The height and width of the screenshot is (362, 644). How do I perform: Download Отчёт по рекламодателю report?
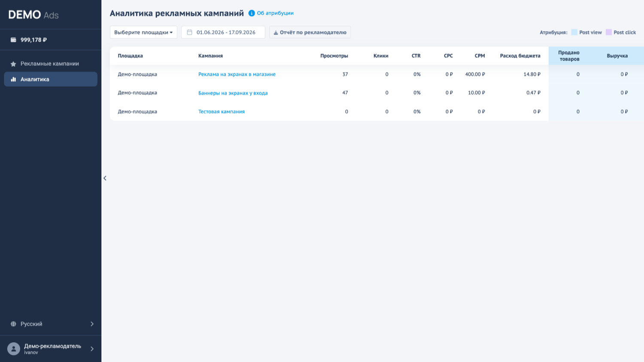[310, 32]
